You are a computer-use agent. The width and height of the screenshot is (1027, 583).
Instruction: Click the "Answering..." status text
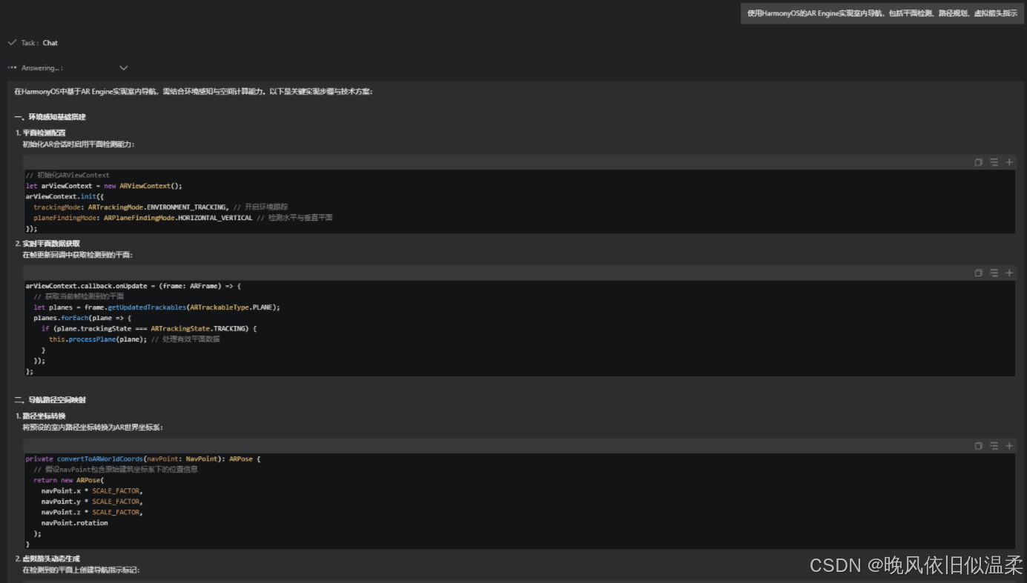[x=42, y=68]
